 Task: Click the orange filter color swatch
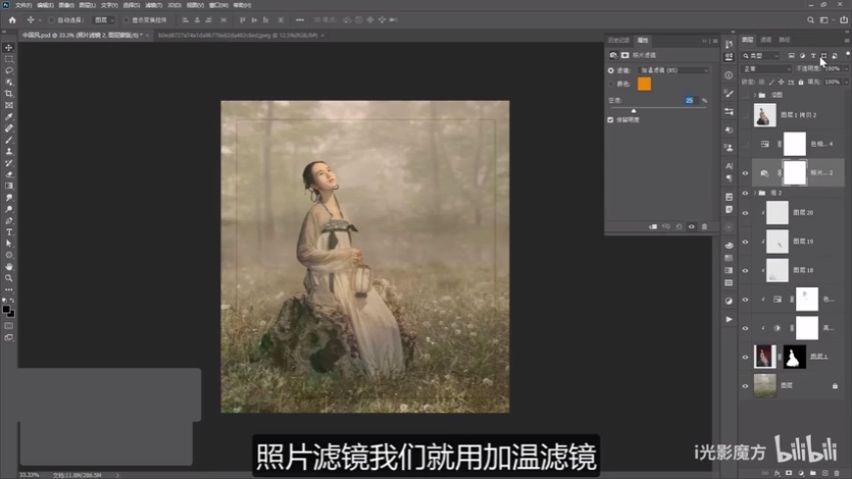pos(643,84)
